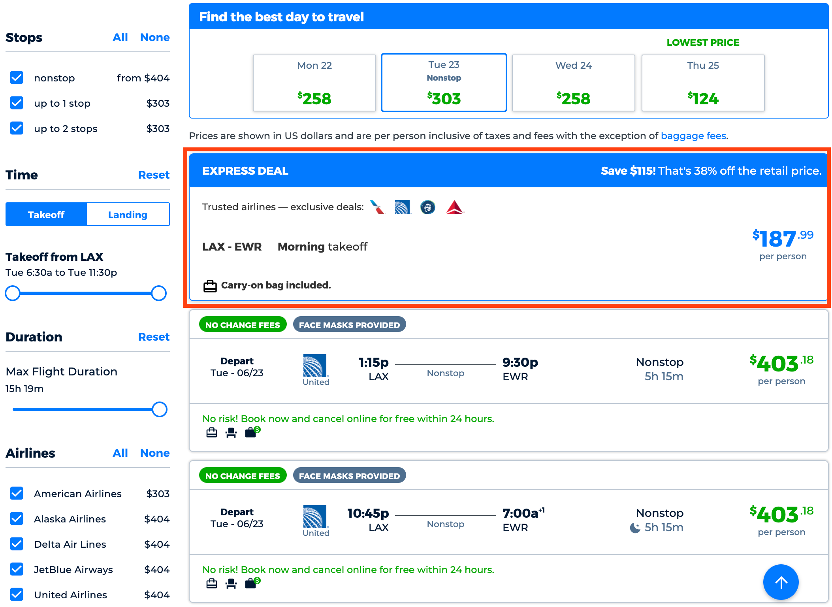Uncheck the up to 1 stop filter
Viewport: 832px width, 607px height.
(17, 103)
